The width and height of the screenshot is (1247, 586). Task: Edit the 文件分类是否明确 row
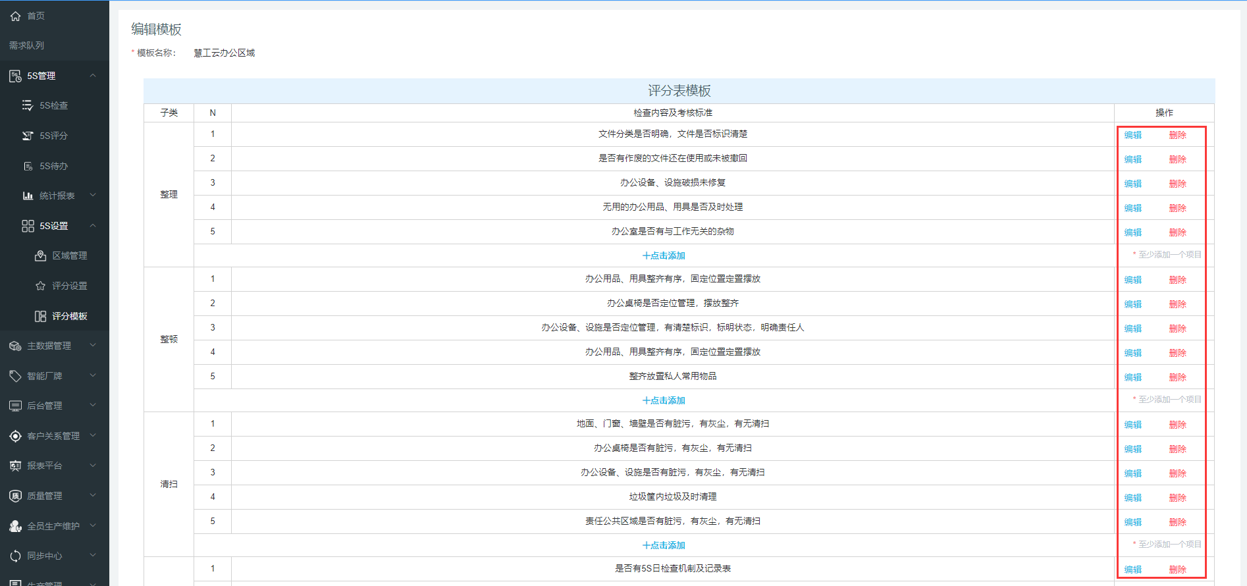(x=1132, y=135)
